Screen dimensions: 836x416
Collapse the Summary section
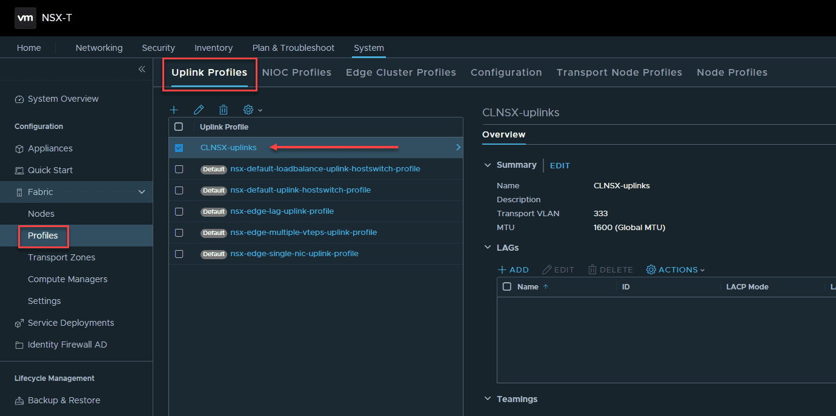click(x=488, y=165)
